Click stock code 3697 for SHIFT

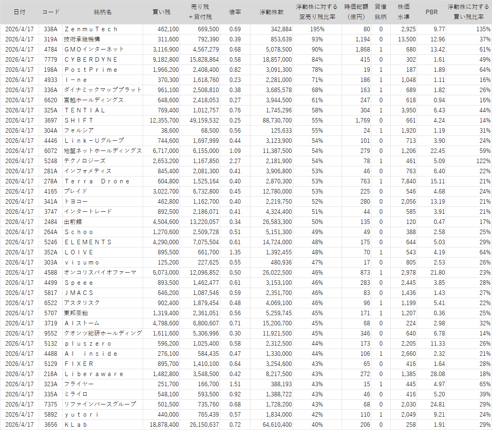(51, 120)
